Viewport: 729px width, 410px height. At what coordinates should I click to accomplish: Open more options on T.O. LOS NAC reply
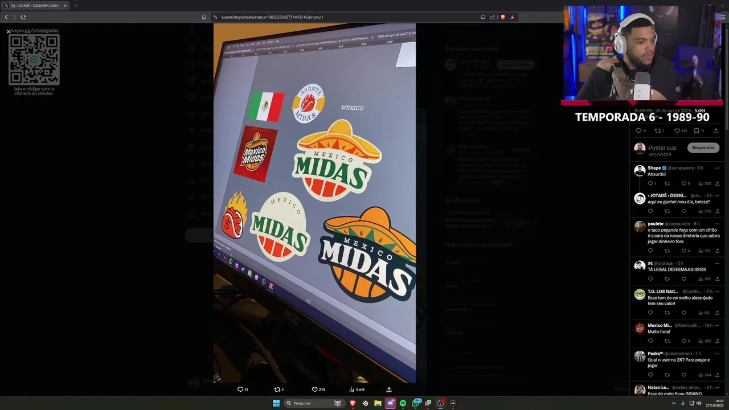tap(717, 292)
